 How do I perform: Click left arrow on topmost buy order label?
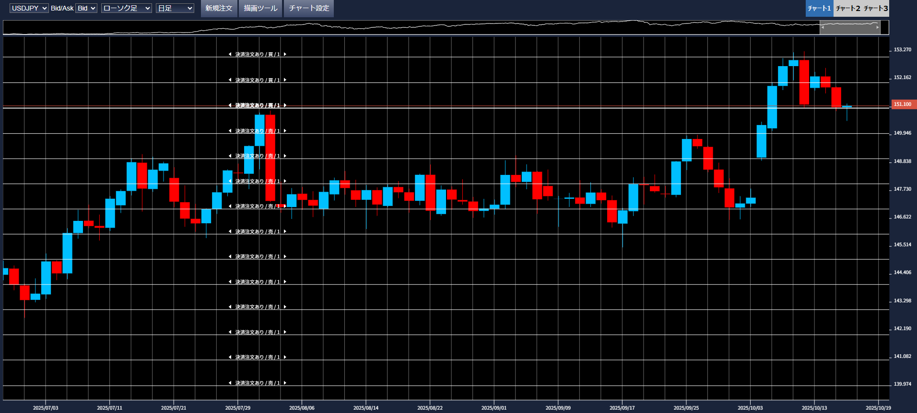[230, 55]
